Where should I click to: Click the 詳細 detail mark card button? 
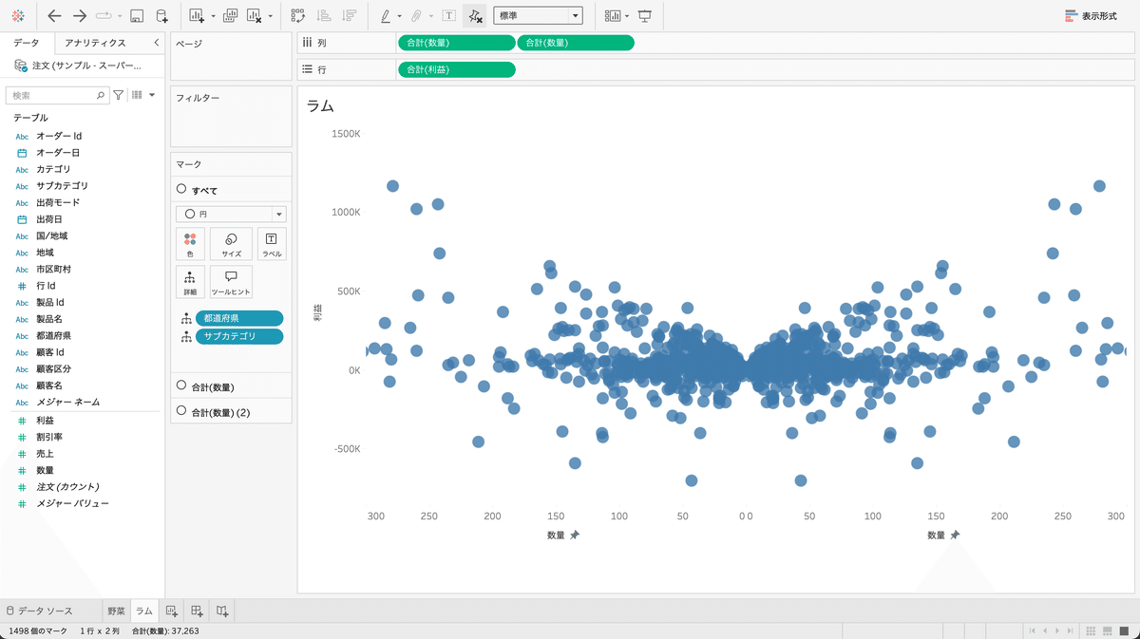190,282
